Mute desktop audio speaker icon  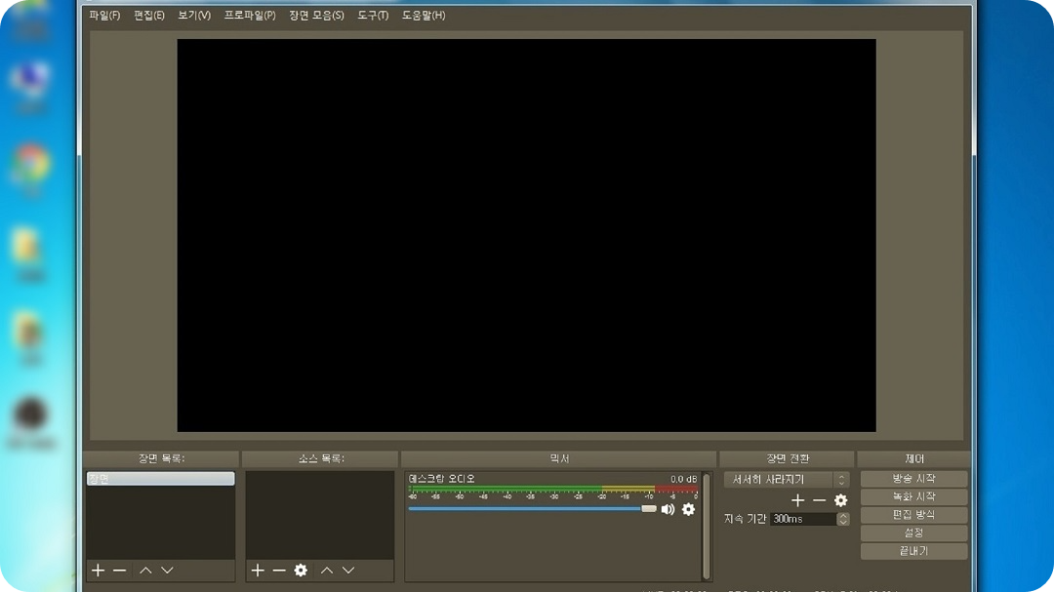[x=668, y=509]
